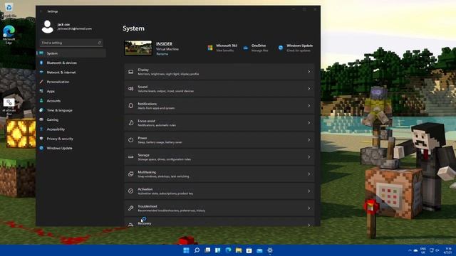This screenshot has height=256, width=456.
Task: Open Microsoft Edge desktop shortcut
Action: [9, 35]
